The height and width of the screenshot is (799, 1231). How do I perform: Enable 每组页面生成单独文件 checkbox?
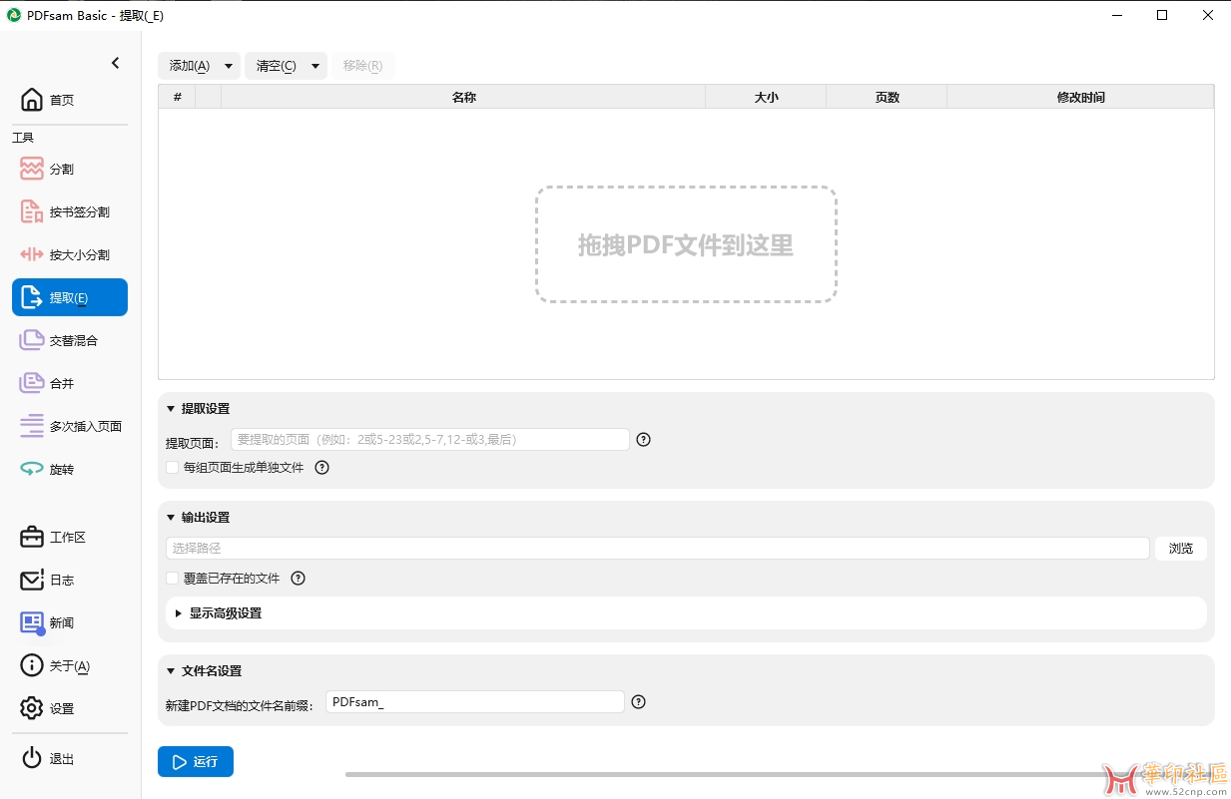click(x=173, y=467)
